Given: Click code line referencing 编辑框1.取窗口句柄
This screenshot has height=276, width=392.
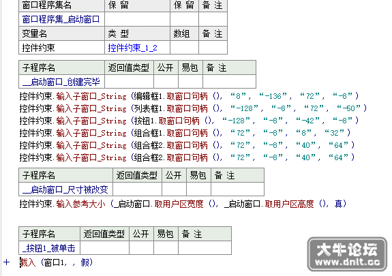Looking at the screenshot, I should pyautogui.click(x=189, y=96).
